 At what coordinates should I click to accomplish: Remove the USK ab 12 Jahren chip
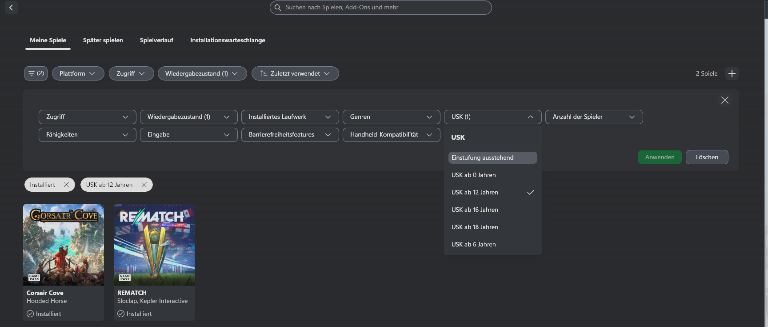point(144,185)
